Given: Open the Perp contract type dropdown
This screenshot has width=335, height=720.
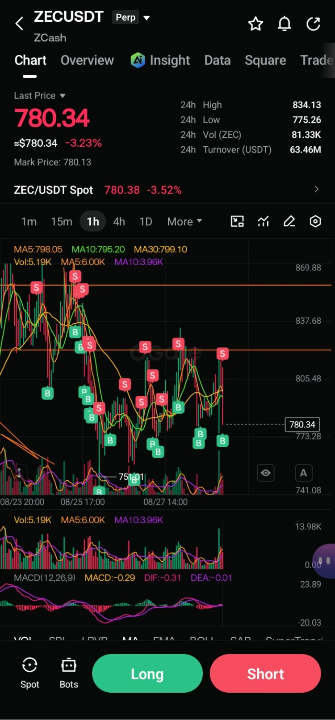Looking at the screenshot, I should point(132,17).
